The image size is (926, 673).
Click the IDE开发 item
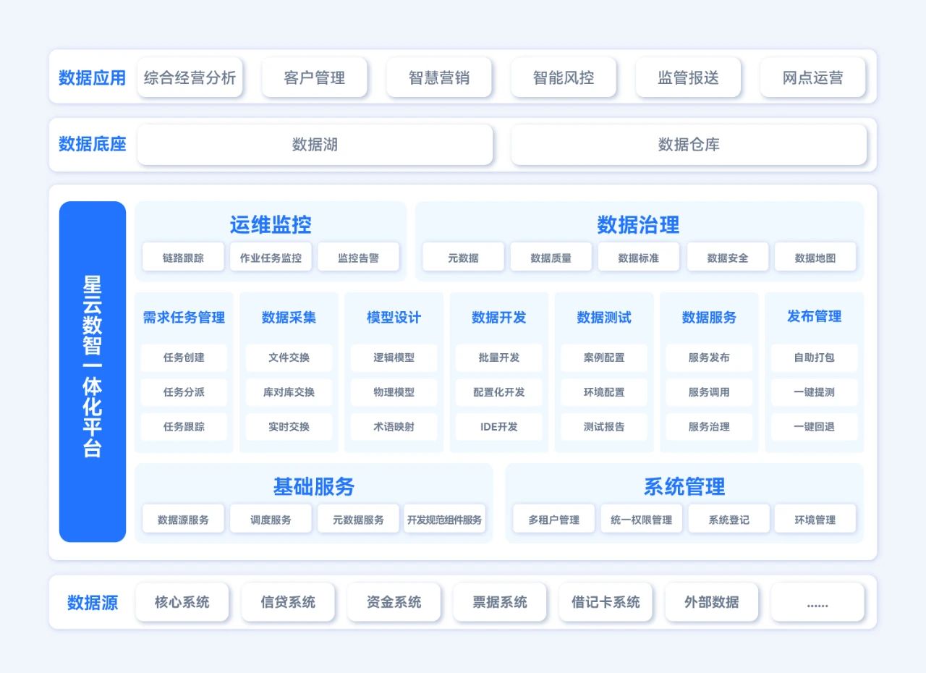(499, 427)
